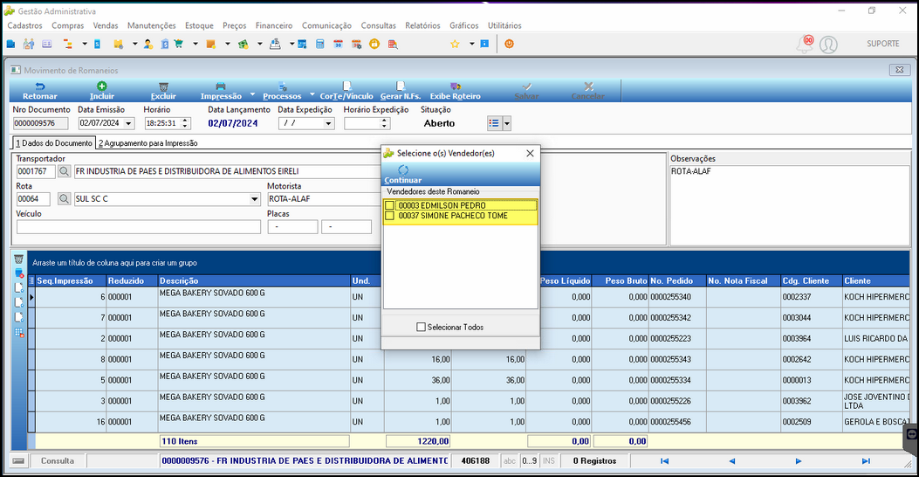
Task: Click the orange padlock icon
Action: 374,44
